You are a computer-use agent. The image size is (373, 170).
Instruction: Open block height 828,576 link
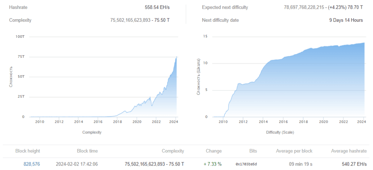click(x=32, y=164)
